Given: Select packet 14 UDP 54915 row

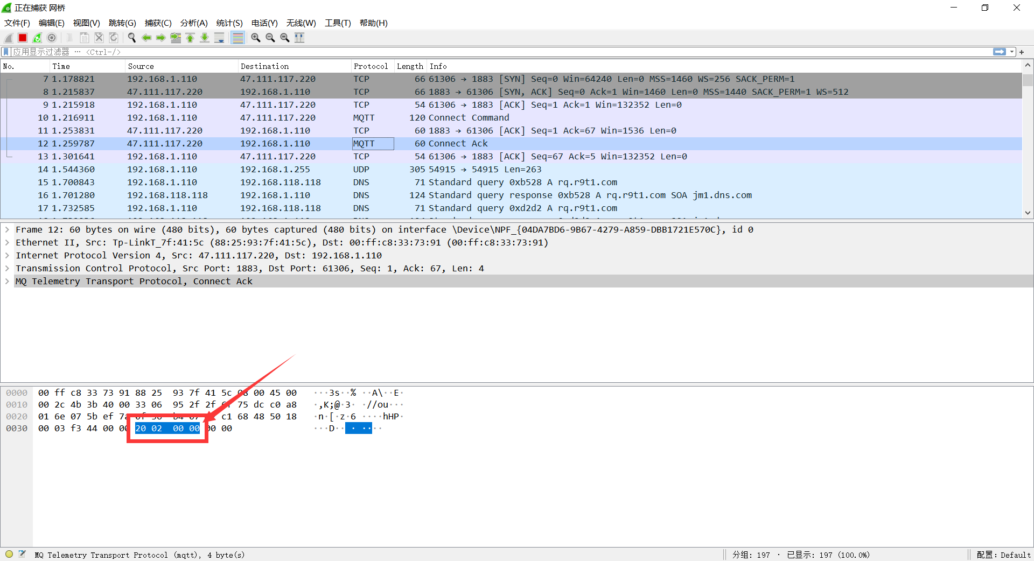Looking at the screenshot, I should pos(511,169).
